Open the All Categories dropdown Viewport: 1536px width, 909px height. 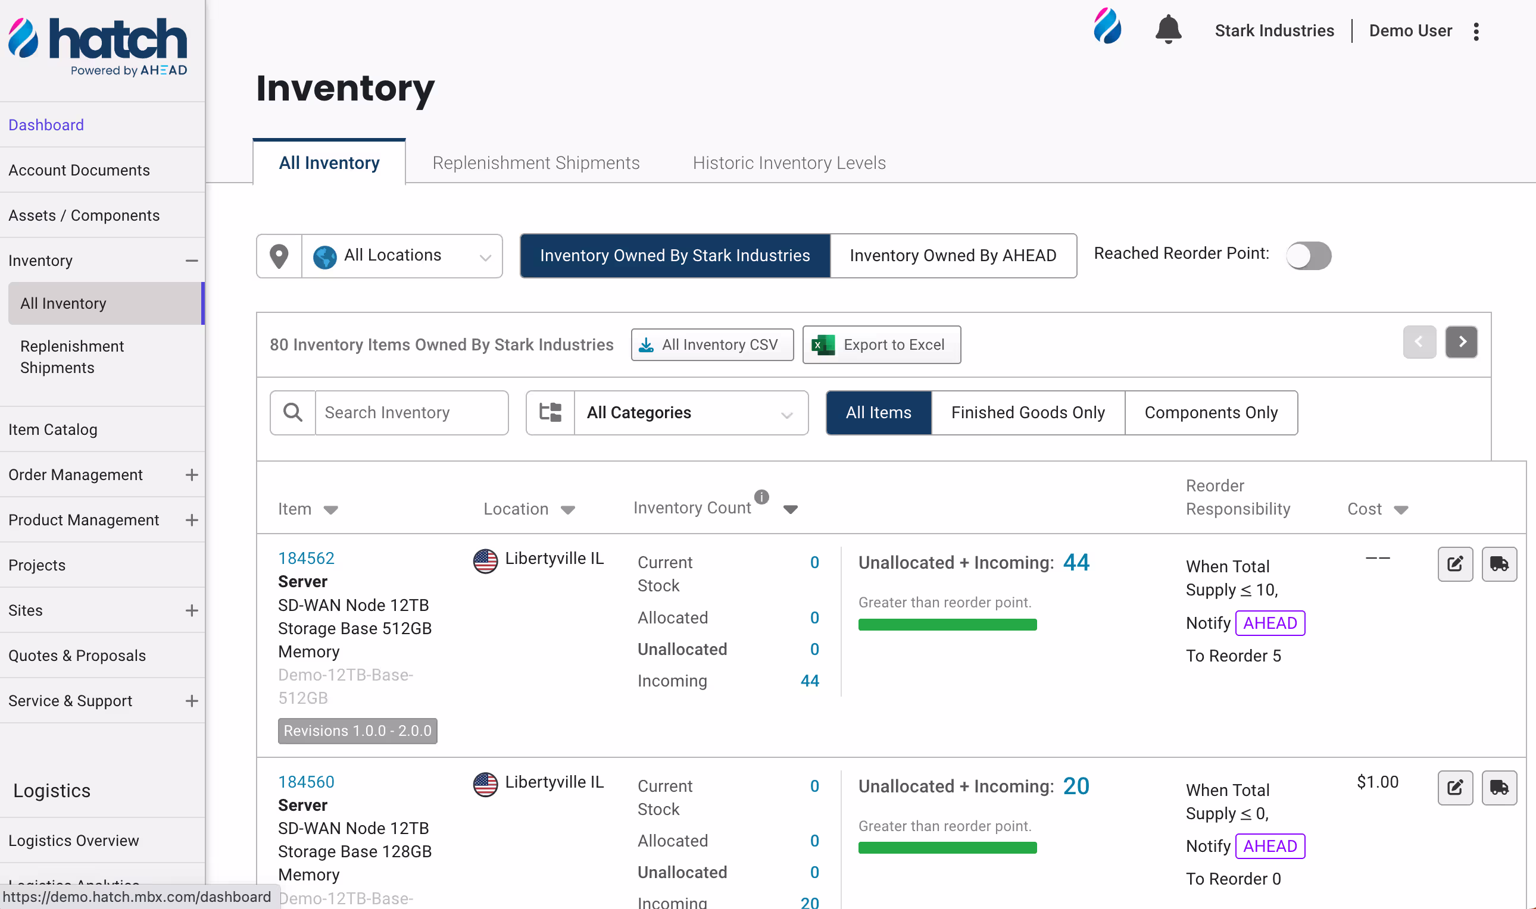click(689, 413)
